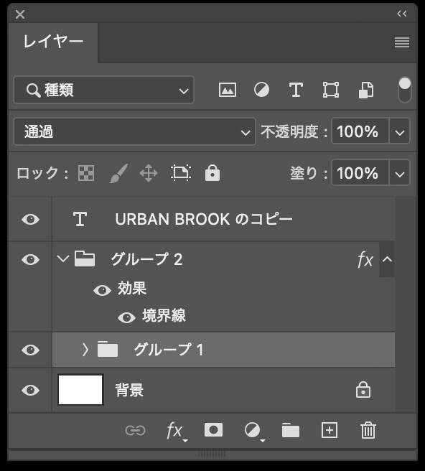Filter layers by type layer icon
Image resolution: width=425 pixels, height=471 pixels.
click(x=296, y=90)
